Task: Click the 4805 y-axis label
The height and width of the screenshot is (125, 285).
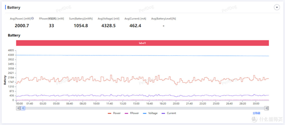Action: click(x=11, y=50)
